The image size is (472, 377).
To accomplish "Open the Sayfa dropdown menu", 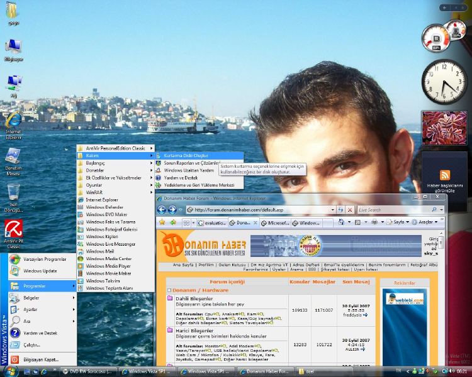I will coord(398,222).
